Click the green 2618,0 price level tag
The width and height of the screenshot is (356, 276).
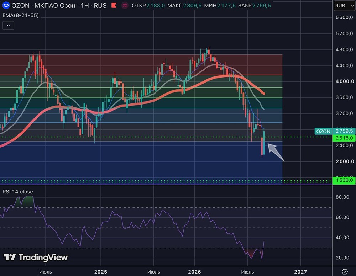click(344, 138)
